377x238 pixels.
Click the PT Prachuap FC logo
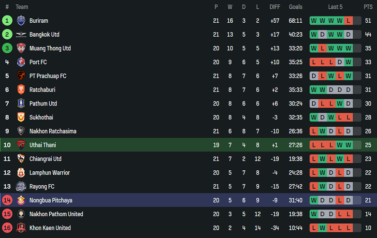[x=21, y=76]
